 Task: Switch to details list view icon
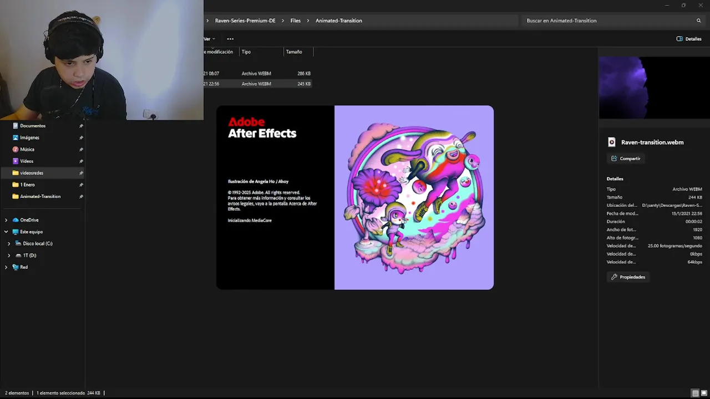(x=695, y=393)
